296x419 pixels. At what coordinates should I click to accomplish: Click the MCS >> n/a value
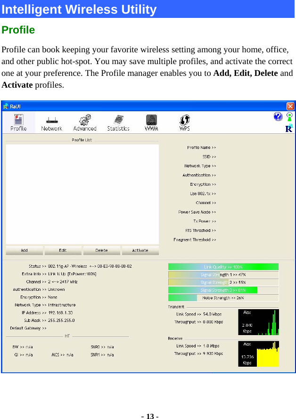pyautogui.click(x=62, y=355)
